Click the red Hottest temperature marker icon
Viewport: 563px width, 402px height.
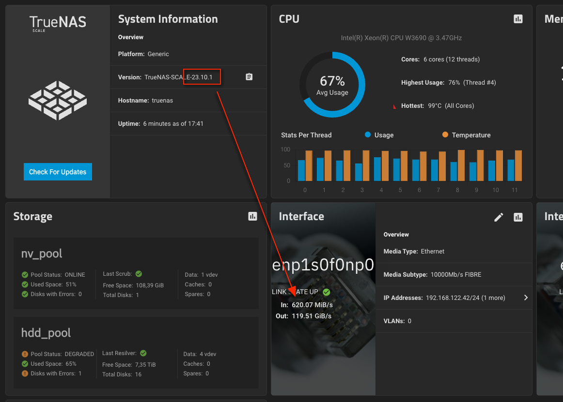[x=394, y=106]
